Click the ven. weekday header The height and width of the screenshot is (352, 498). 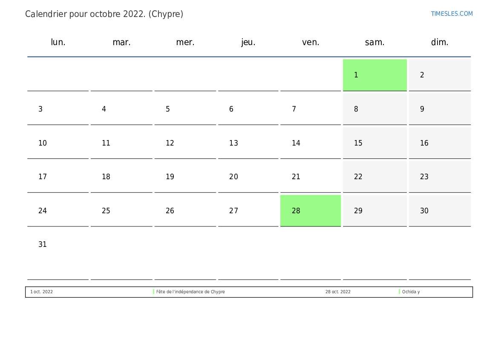pyautogui.click(x=311, y=42)
